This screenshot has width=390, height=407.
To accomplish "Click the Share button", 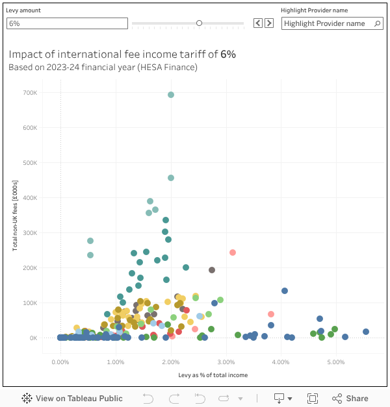I will [350, 399].
